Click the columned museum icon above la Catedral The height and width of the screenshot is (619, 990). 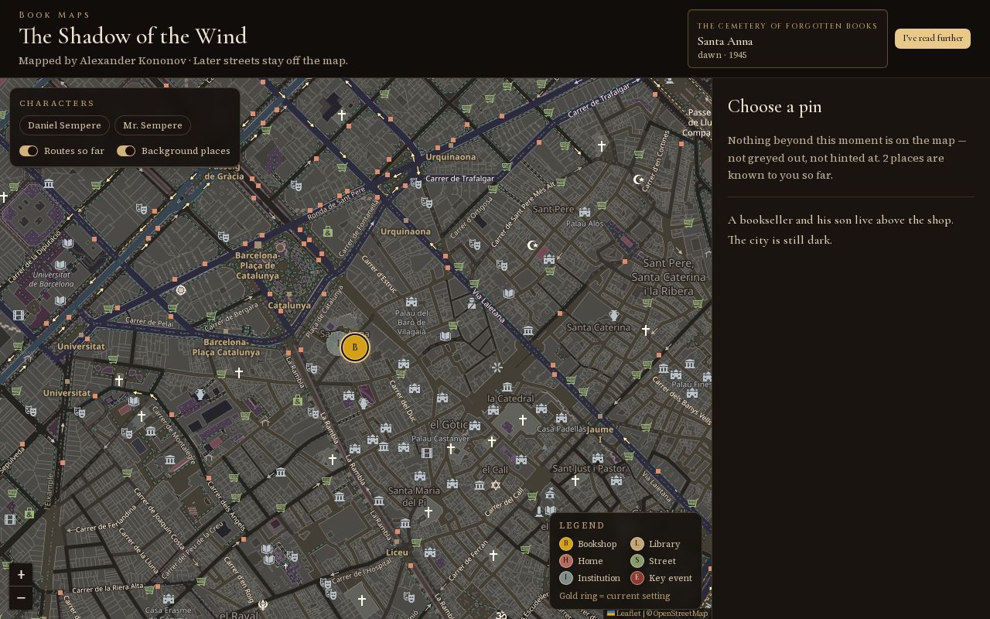pos(507,386)
